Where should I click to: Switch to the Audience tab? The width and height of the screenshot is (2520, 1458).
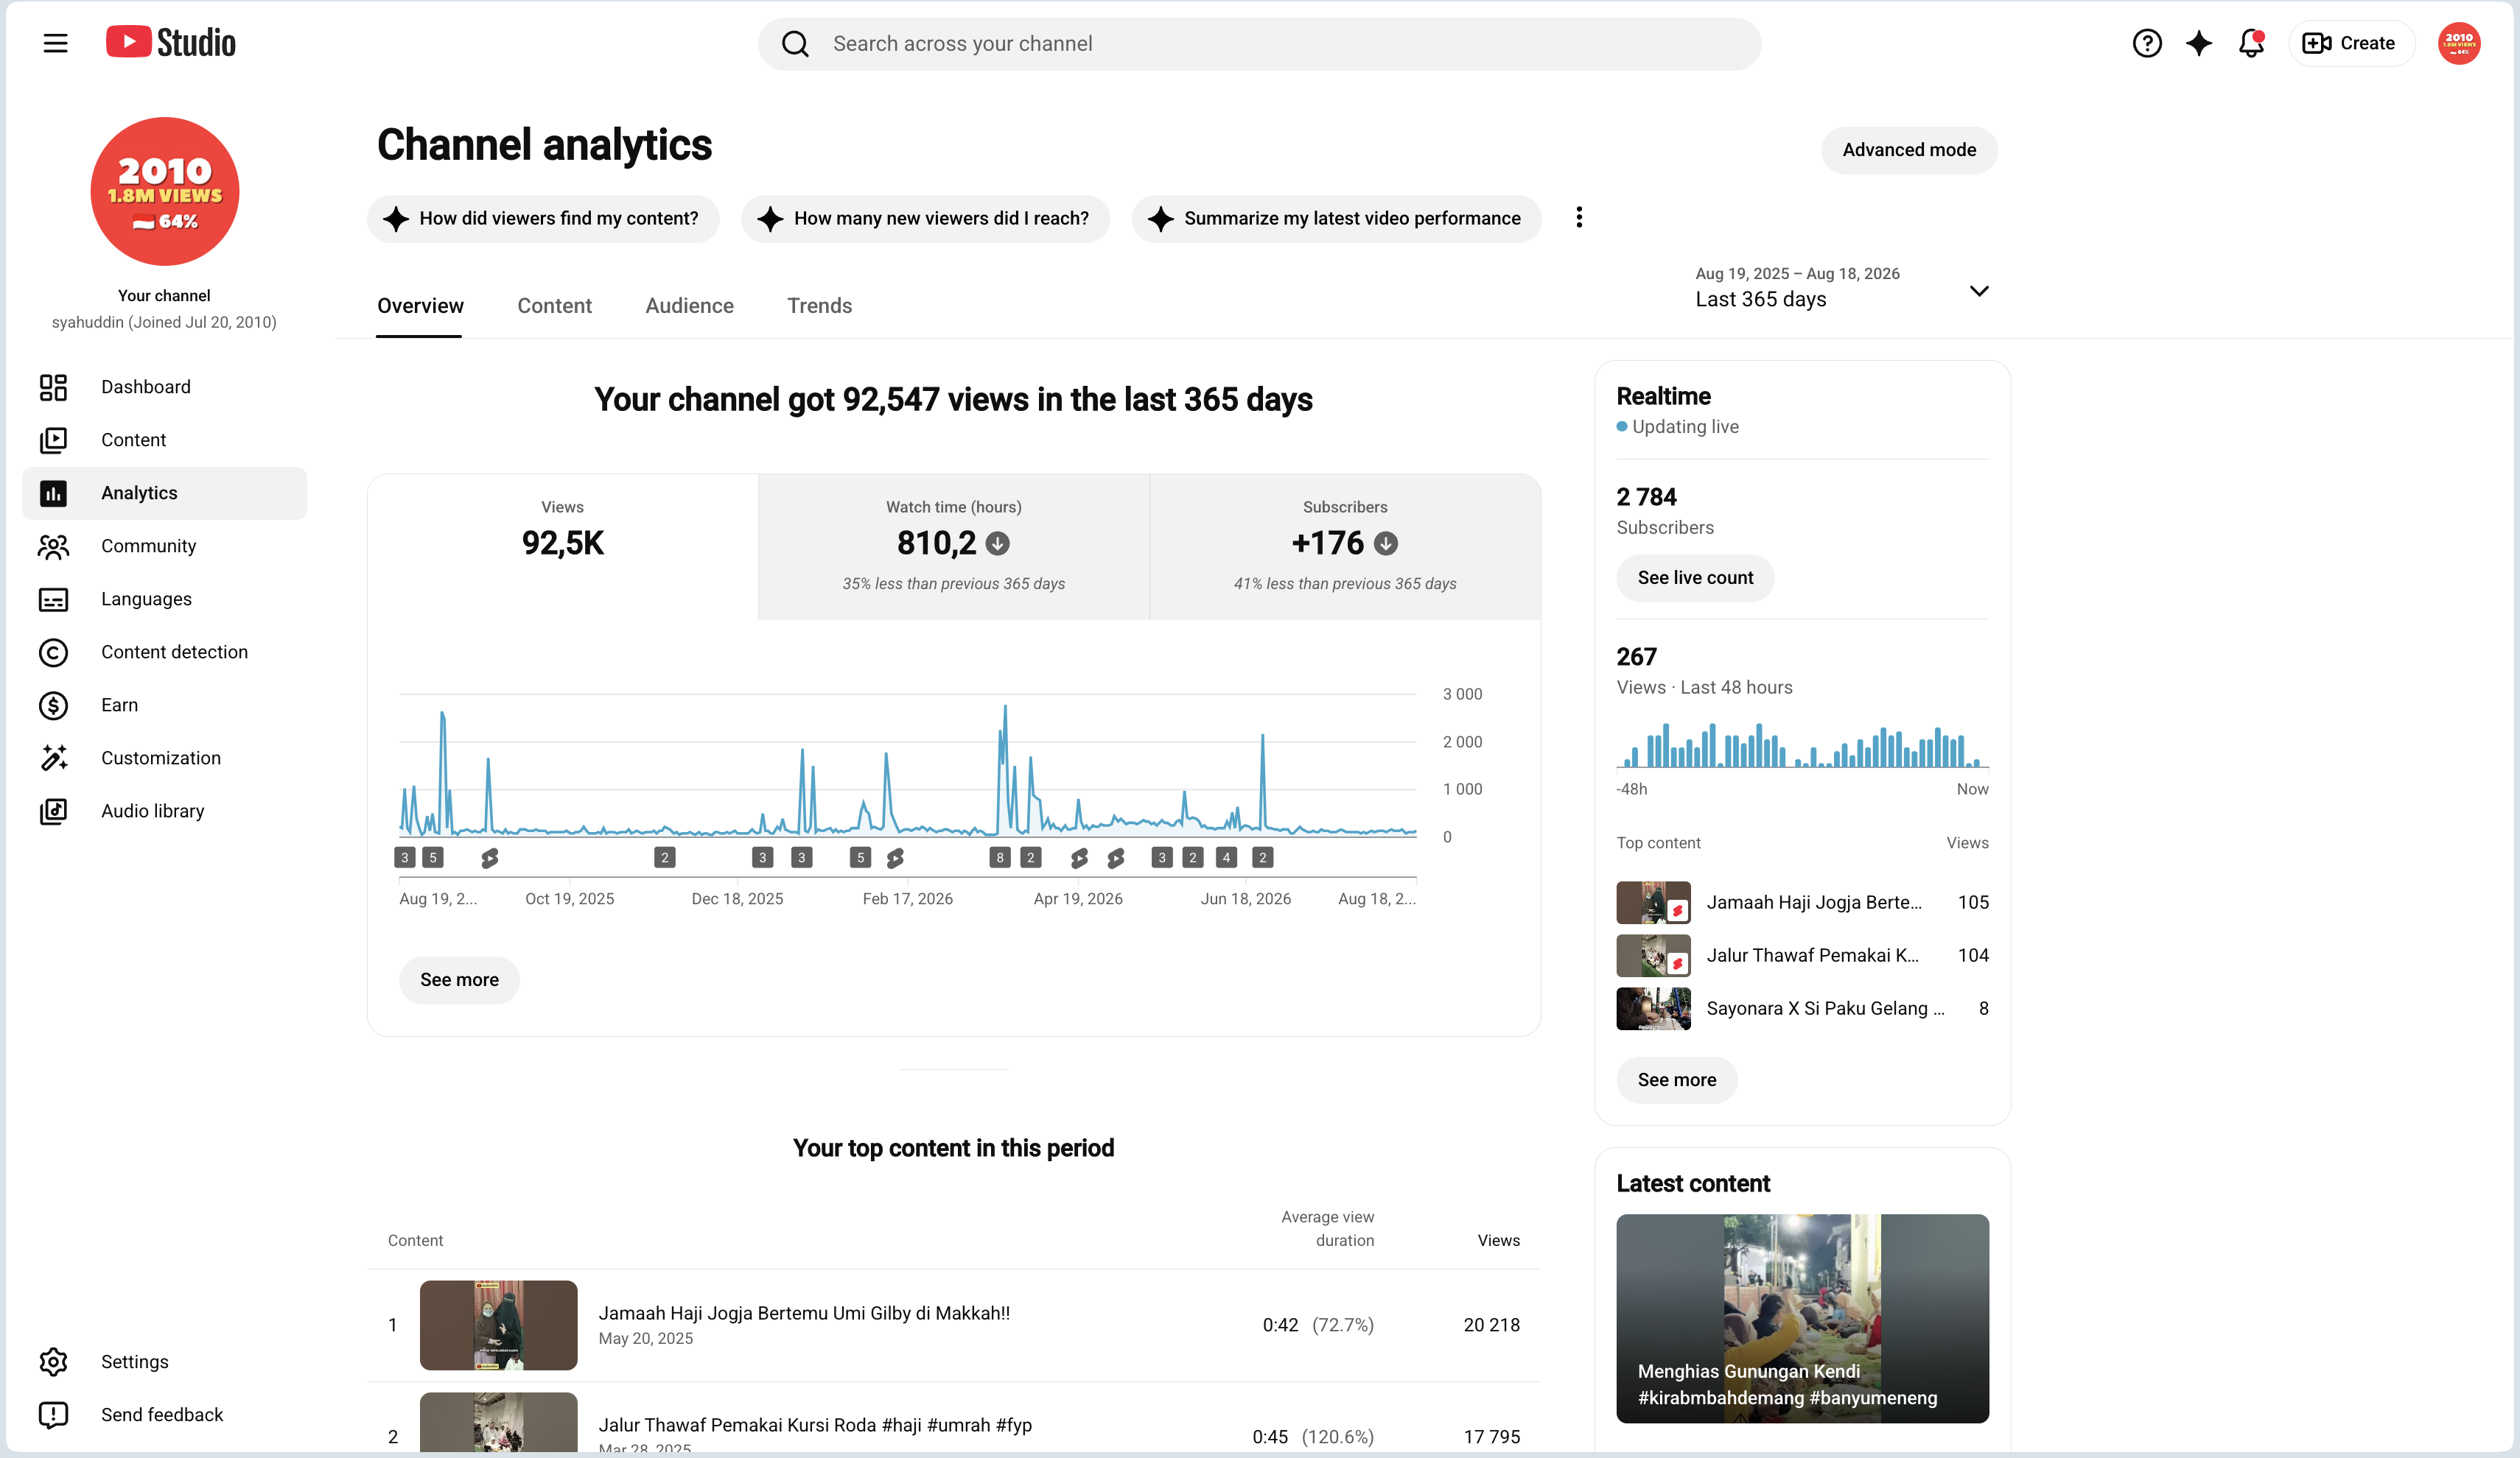click(689, 306)
